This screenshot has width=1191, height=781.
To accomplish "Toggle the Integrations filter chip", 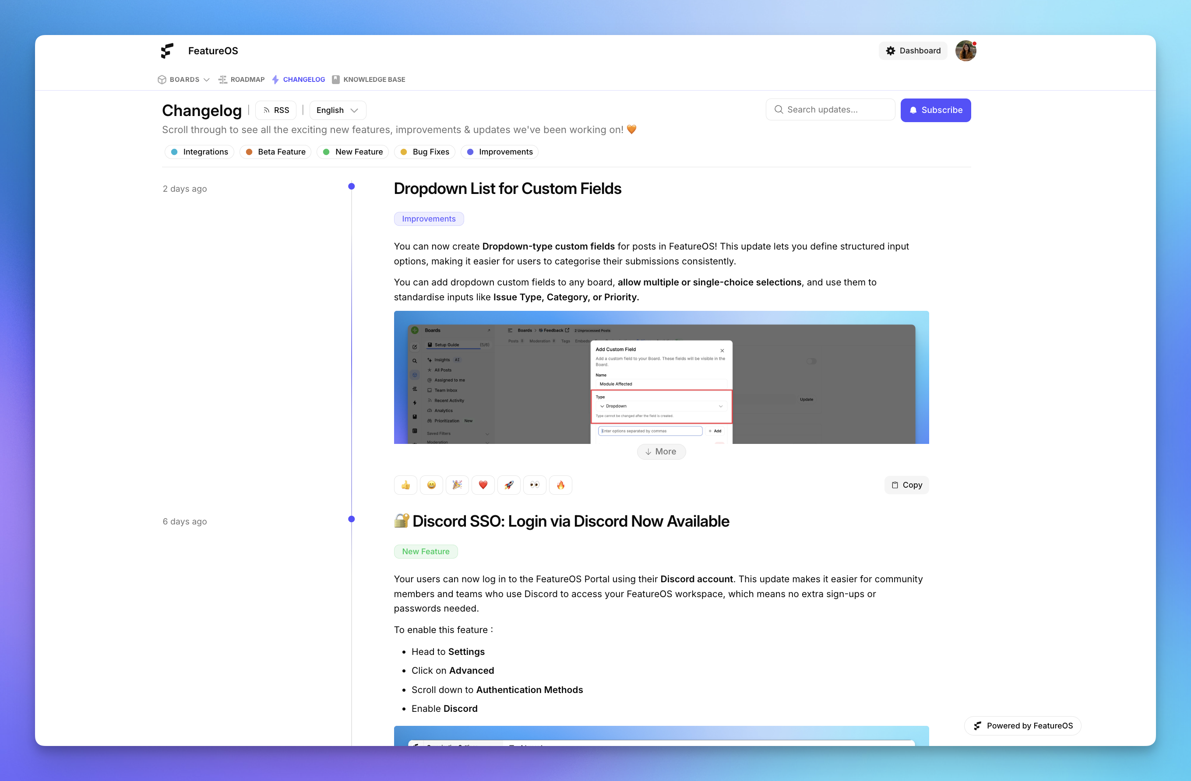I will tap(199, 151).
